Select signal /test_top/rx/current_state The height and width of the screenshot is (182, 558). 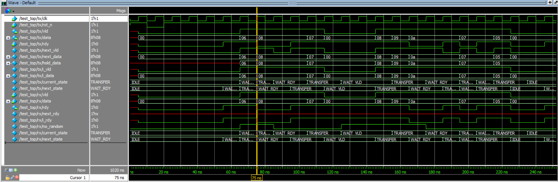tap(43, 133)
